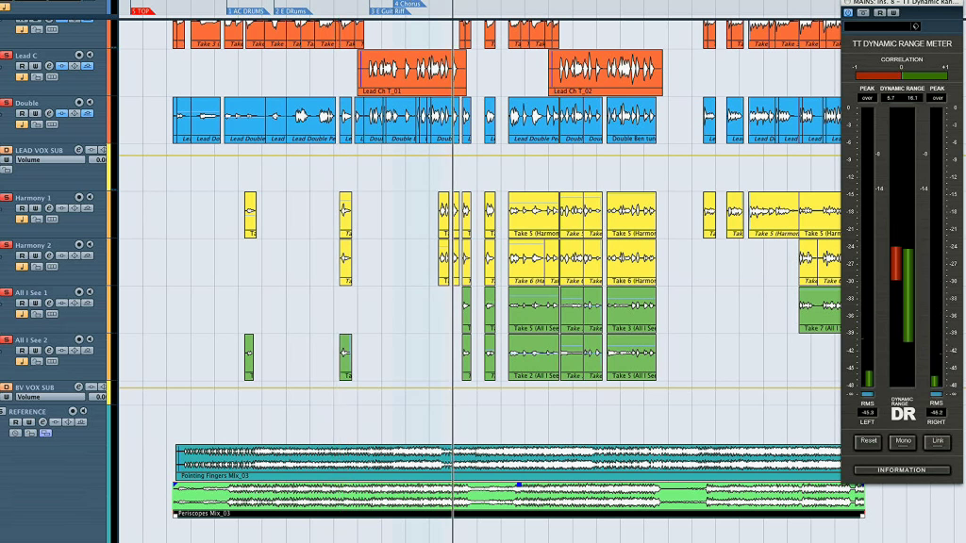This screenshot has height=543, width=966.
Task: Toggle power bypass on Dynamic Range plugin
Action: (x=848, y=12)
